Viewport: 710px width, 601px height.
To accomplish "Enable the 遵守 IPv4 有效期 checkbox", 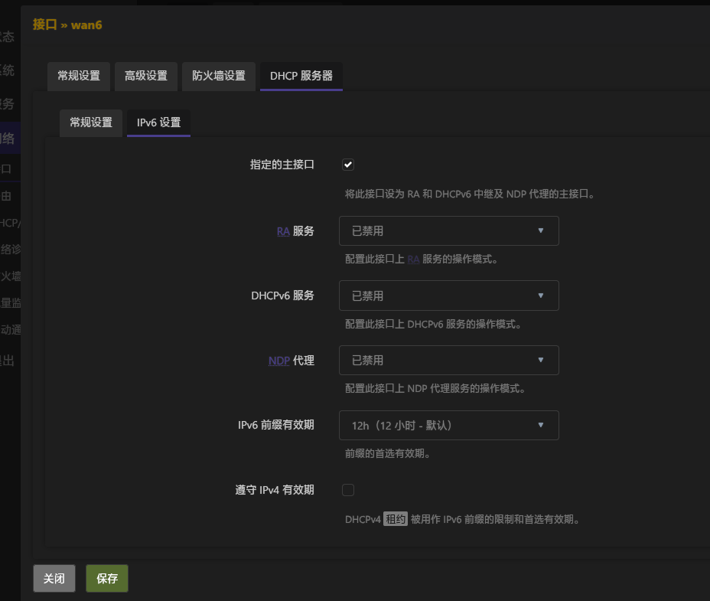I will 348,490.
